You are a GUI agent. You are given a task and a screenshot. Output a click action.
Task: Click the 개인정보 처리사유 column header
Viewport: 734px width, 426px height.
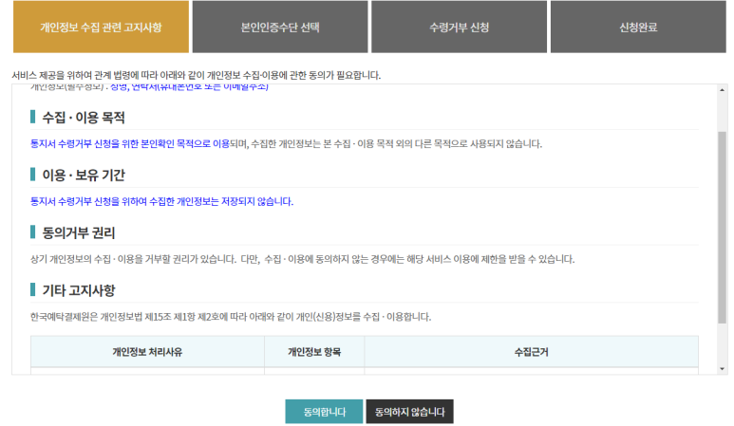147,352
